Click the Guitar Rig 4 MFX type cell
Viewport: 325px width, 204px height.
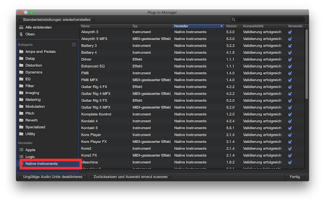pos(152,94)
